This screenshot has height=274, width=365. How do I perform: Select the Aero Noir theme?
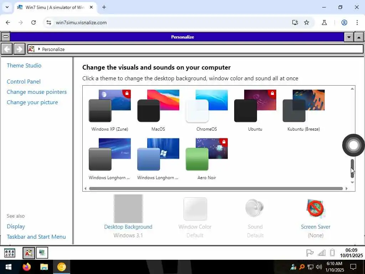[x=207, y=159]
